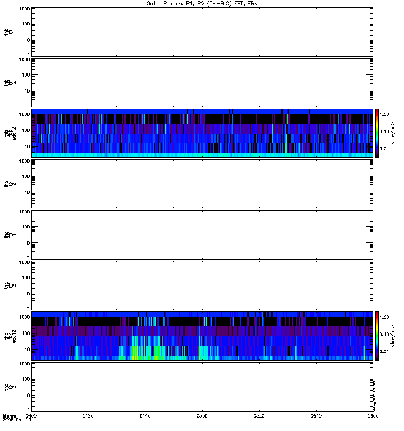Select the 'thc fff 2' panel label
Image resolution: width=404 pixels, height=431 pixels.
coord(10,286)
